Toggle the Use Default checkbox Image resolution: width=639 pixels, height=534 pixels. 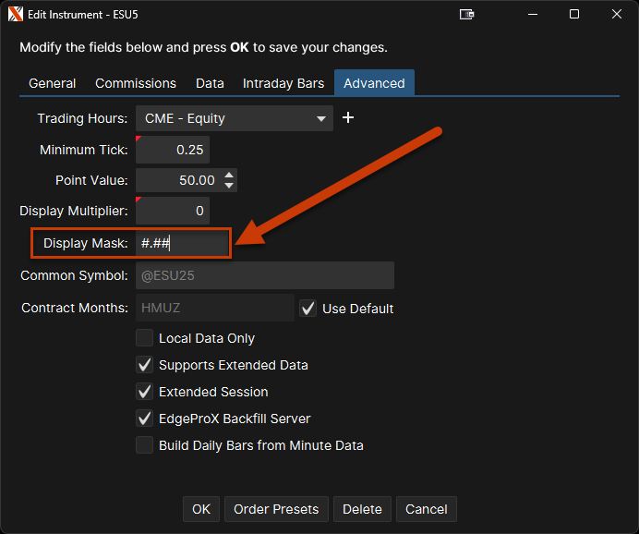click(x=308, y=309)
